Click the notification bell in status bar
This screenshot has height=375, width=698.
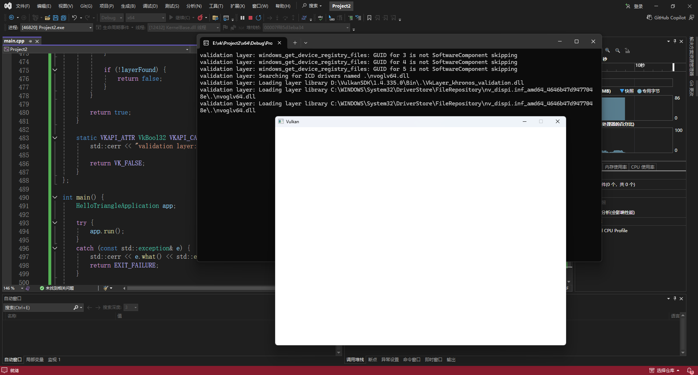(690, 370)
